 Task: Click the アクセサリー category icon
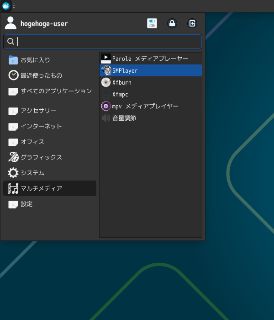tap(13, 111)
